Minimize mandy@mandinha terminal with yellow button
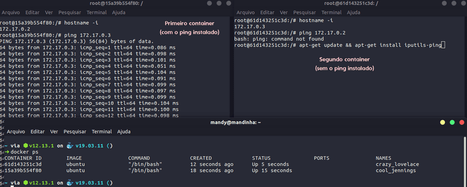The height and width of the screenshot is (187, 467). [443, 122]
